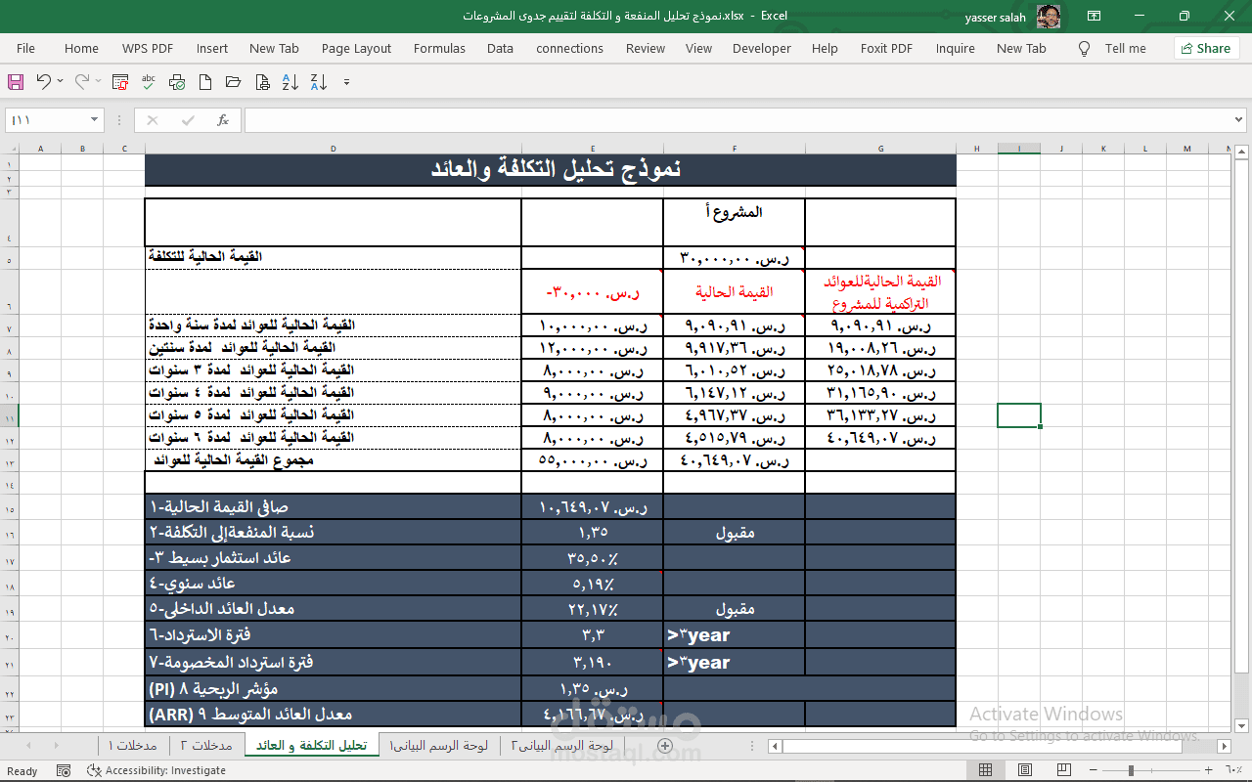The width and height of the screenshot is (1252, 782).
Task: Click the Print Preview icon
Action: (261, 82)
